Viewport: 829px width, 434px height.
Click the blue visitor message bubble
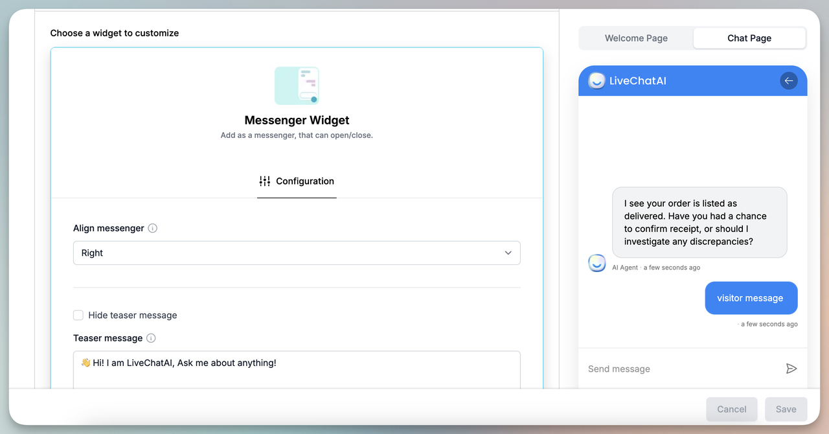[751, 297]
